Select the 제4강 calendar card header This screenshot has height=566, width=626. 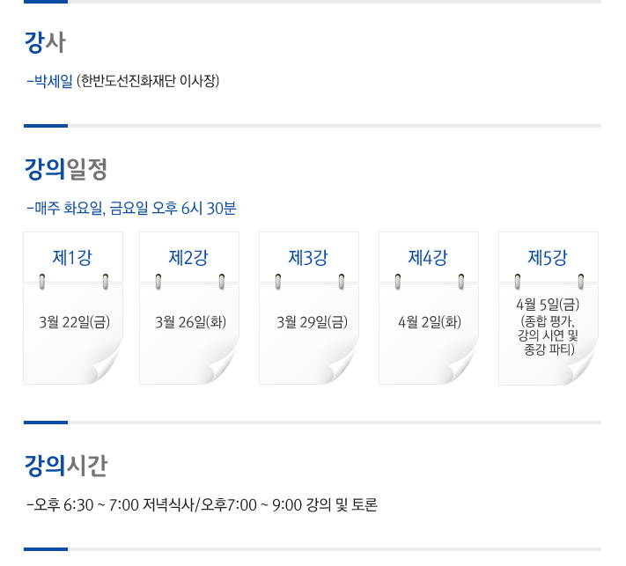[429, 257]
